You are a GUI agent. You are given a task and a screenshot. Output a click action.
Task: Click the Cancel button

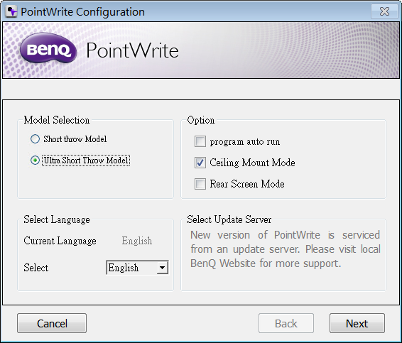pos(52,323)
